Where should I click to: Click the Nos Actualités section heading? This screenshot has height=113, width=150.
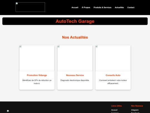click(75, 37)
